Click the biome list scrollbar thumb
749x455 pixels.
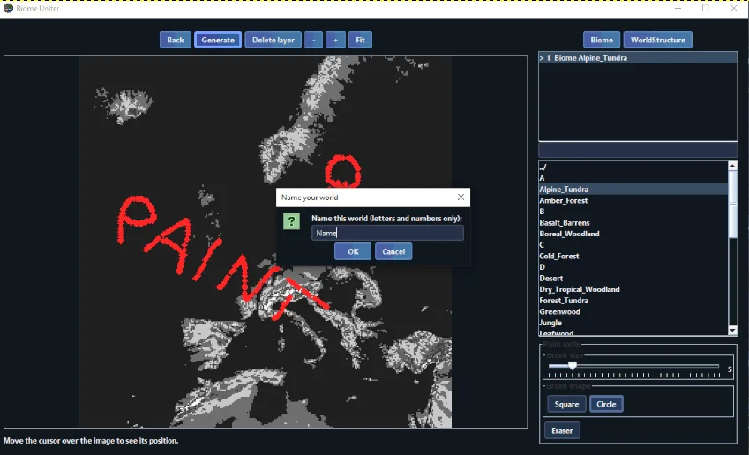pyautogui.click(x=733, y=204)
